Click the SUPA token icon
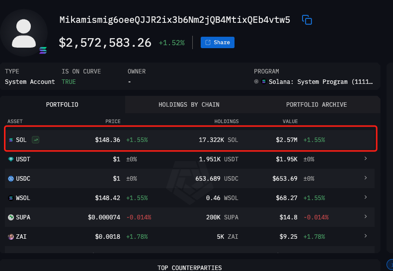The height and width of the screenshot is (271, 393). pyautogui.click(x=11, y=217)
